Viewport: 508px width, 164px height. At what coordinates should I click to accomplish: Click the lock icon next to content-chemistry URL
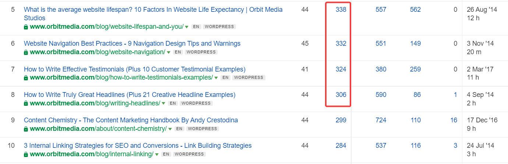pos(26,129)
